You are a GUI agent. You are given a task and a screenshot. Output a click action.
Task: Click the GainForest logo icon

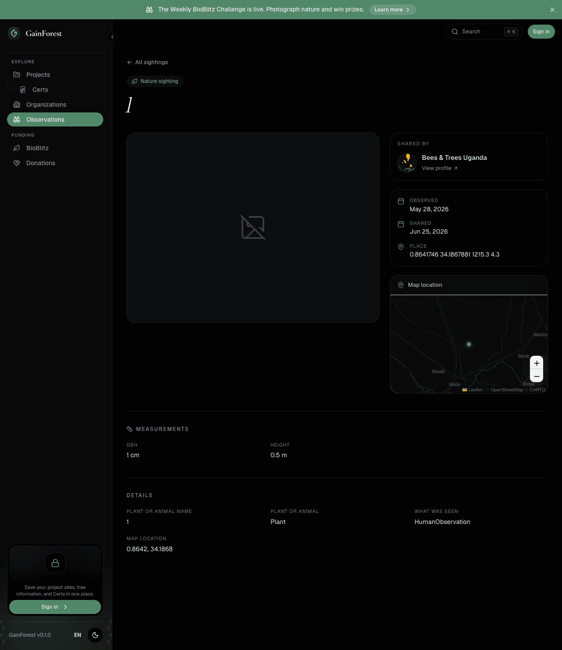14,33
